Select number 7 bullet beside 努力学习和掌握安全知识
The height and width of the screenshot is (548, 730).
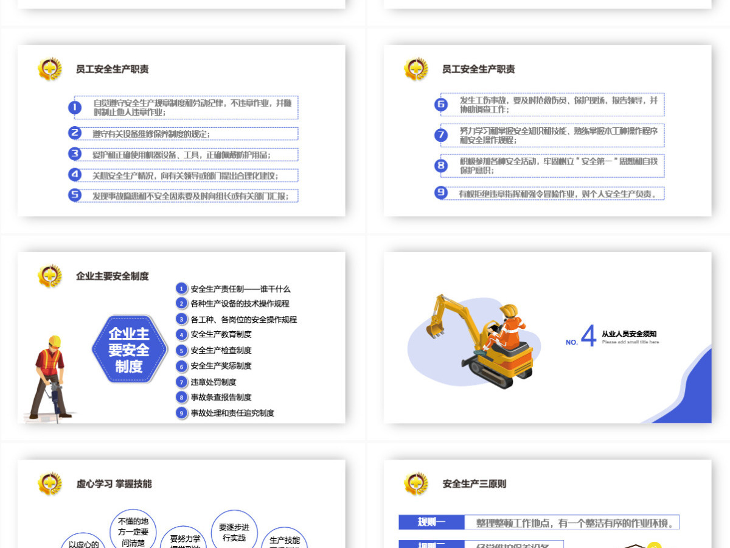[441, 135]
